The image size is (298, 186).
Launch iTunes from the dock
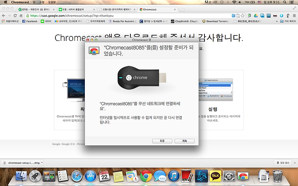173,176
